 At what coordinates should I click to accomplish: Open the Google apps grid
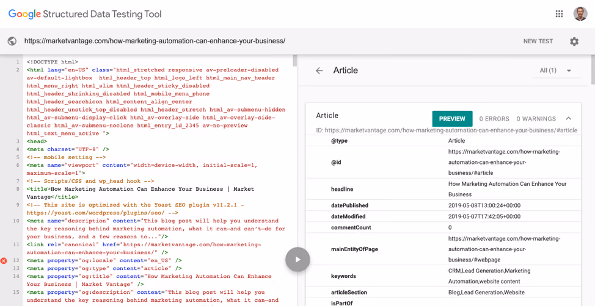(x=559, y=14)
